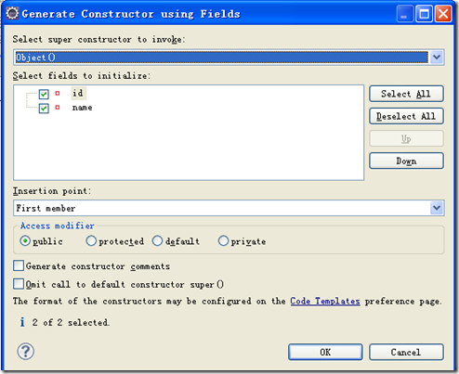Select the public access modifier

[x=25, y=240]
